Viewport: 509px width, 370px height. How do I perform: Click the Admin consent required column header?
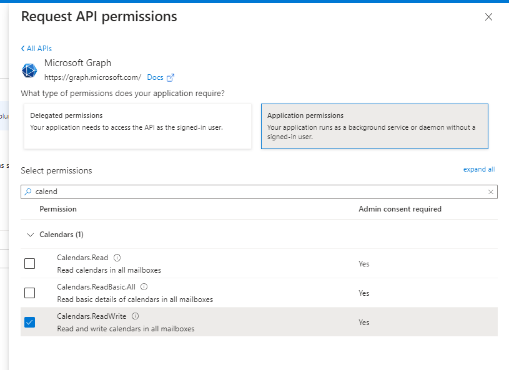coord(400,209)
